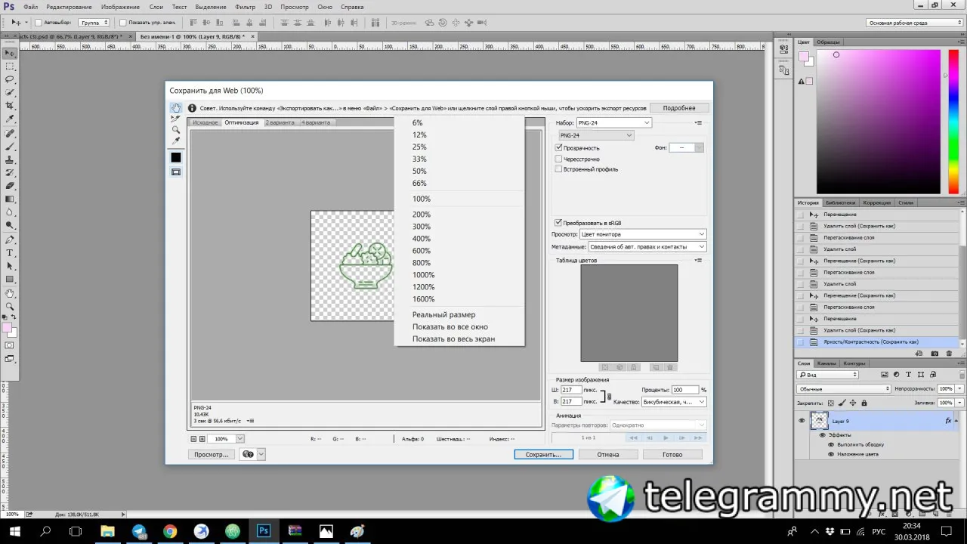Click the Проценты percent input field

pyautogui.click(x=686, y=390)
